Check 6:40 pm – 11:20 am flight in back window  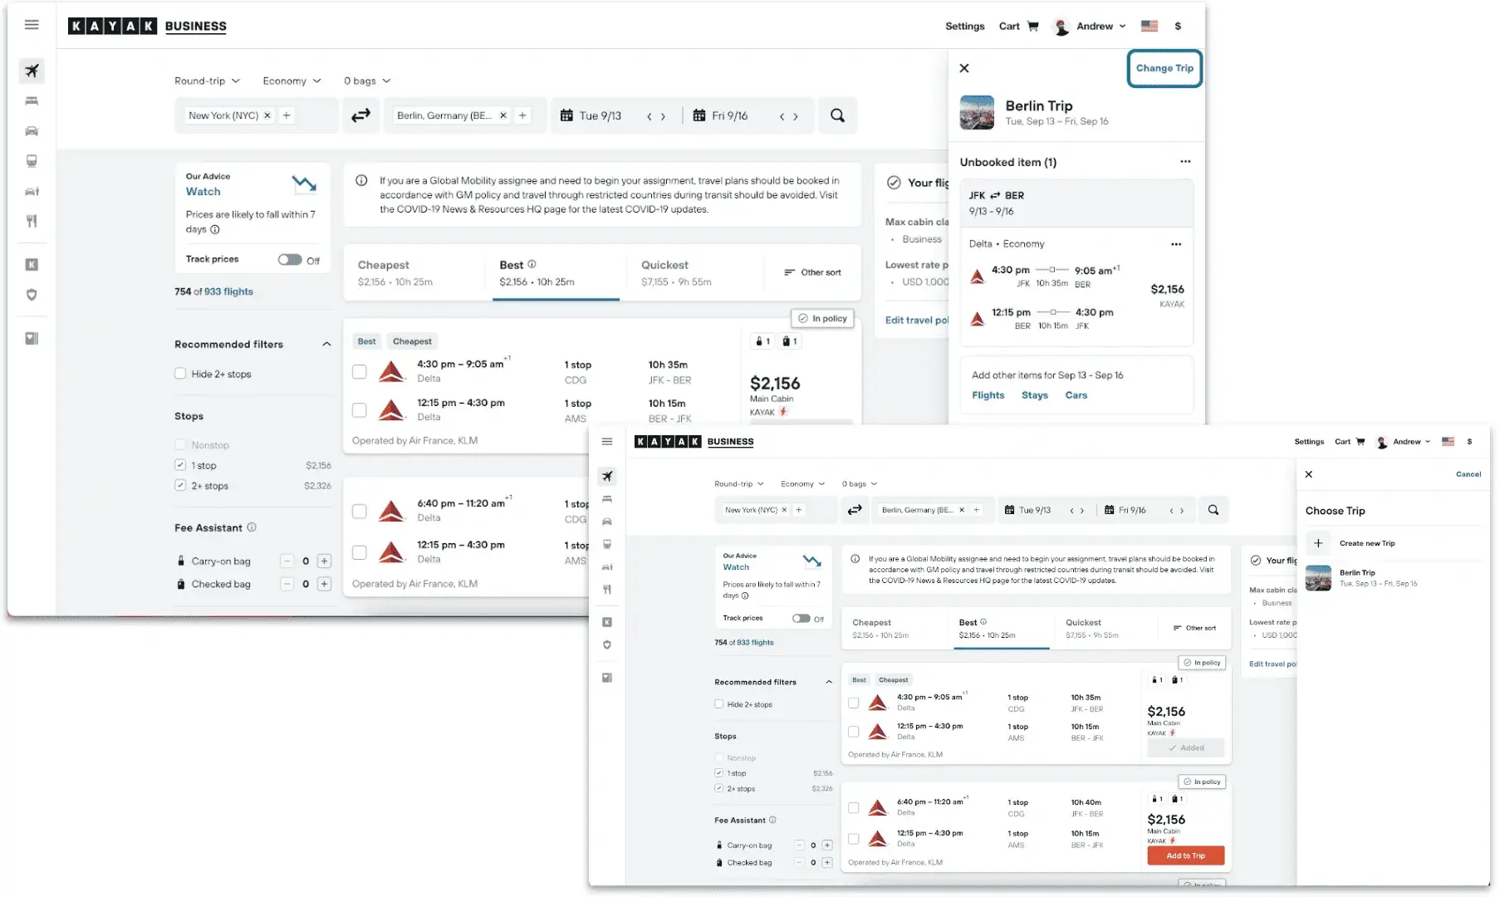pos(360,511)
